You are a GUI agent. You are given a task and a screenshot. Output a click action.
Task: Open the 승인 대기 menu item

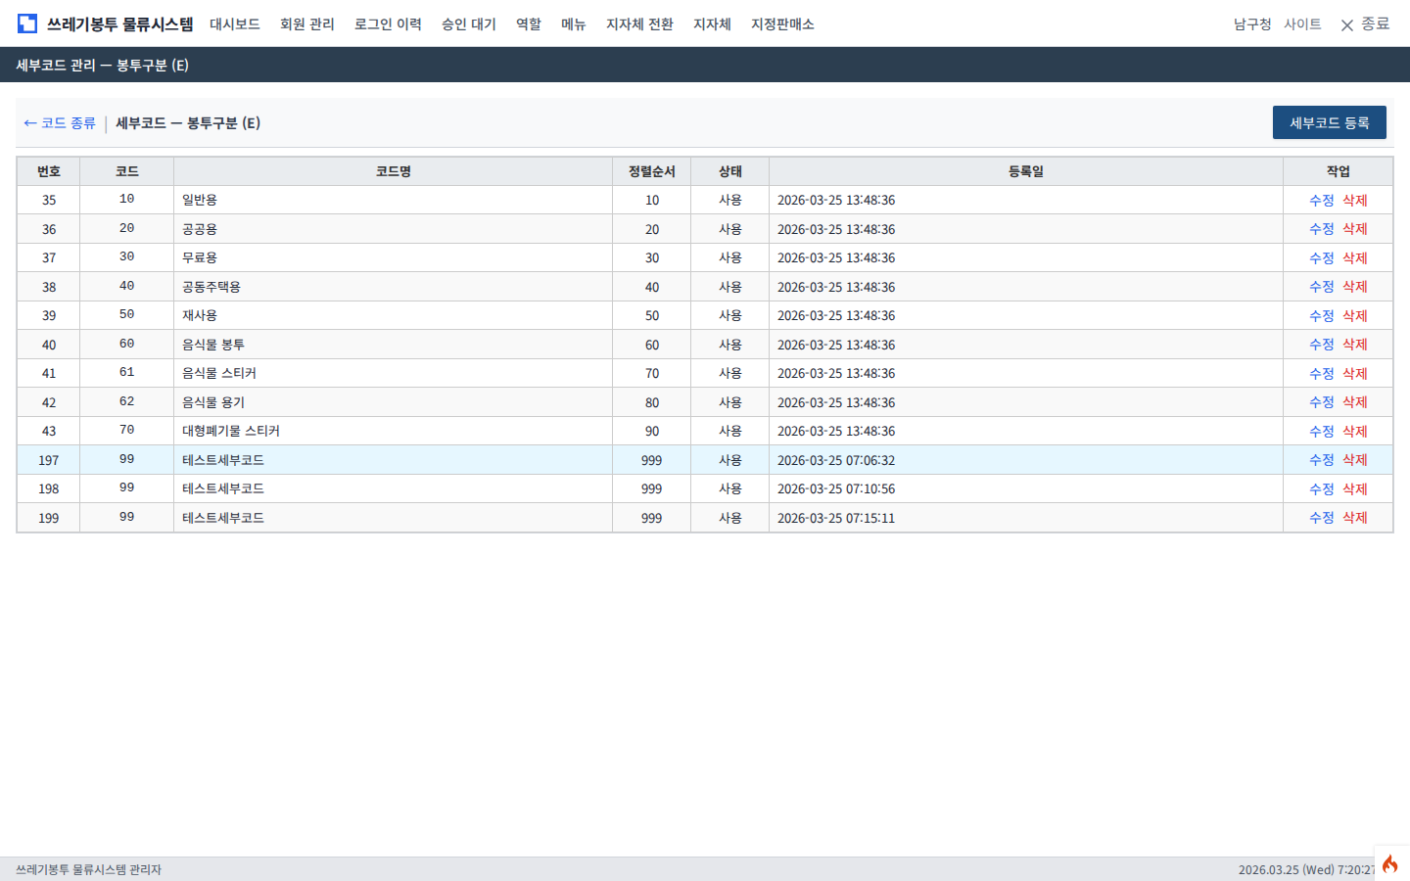pyautogui.click(x=469, y=24)
